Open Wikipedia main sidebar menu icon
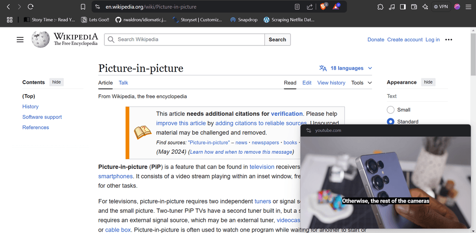The height and width of the screenshot is (233, 476). point(20,40)
